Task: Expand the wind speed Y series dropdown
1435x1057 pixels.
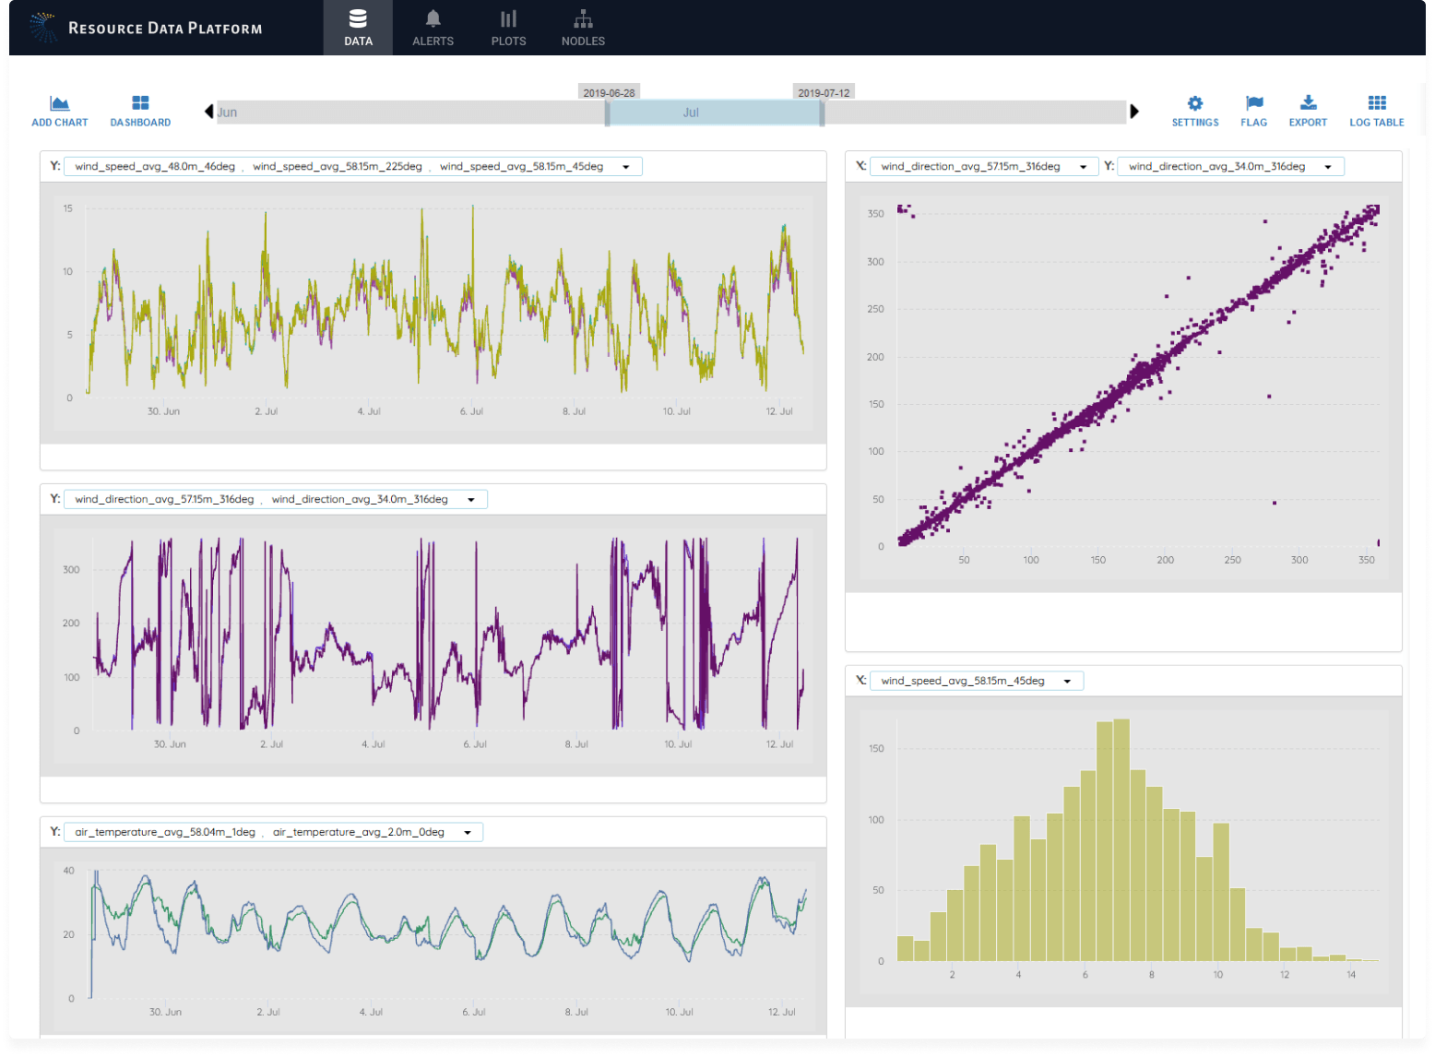Action: [626, 167]
